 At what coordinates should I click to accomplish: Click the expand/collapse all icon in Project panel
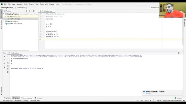(30, 11)
